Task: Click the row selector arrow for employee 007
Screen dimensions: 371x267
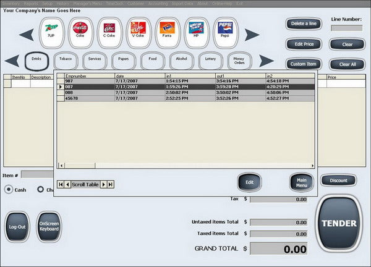Action: (x=61, y=87)
